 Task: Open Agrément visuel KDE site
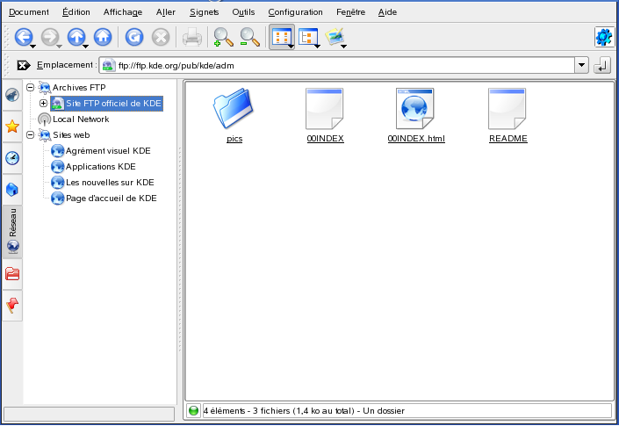[x=108, y=150]
